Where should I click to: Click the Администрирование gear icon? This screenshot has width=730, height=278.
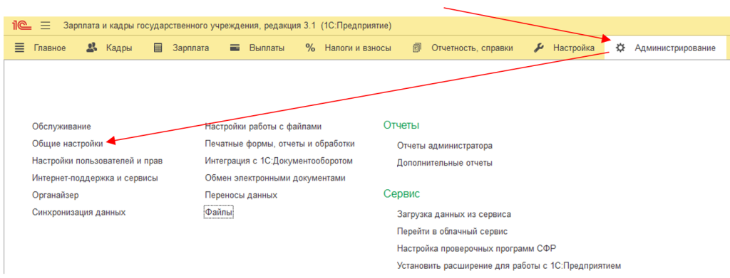pos(620,48)
